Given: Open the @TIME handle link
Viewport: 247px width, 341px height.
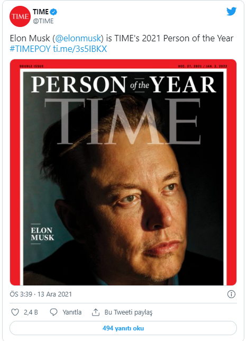Looking at the screenshot, I should [43, 21].
